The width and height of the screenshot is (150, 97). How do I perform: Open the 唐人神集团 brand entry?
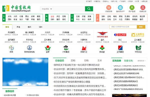pos(29,32)
